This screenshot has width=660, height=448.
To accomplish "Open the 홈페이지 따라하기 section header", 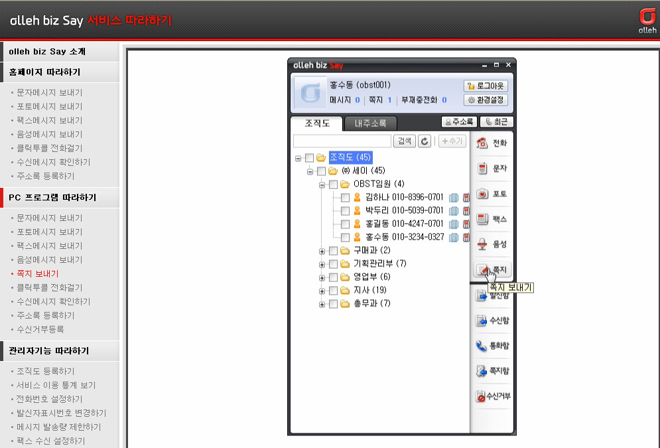I will coord(60,72).
